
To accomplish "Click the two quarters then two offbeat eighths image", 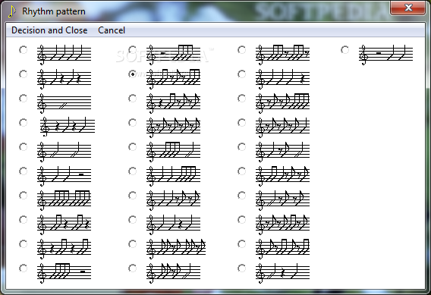I will pyautogui.click(x=173, y=200).
